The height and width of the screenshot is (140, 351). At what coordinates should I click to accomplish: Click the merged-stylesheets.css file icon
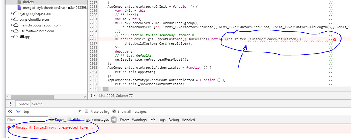20,8
